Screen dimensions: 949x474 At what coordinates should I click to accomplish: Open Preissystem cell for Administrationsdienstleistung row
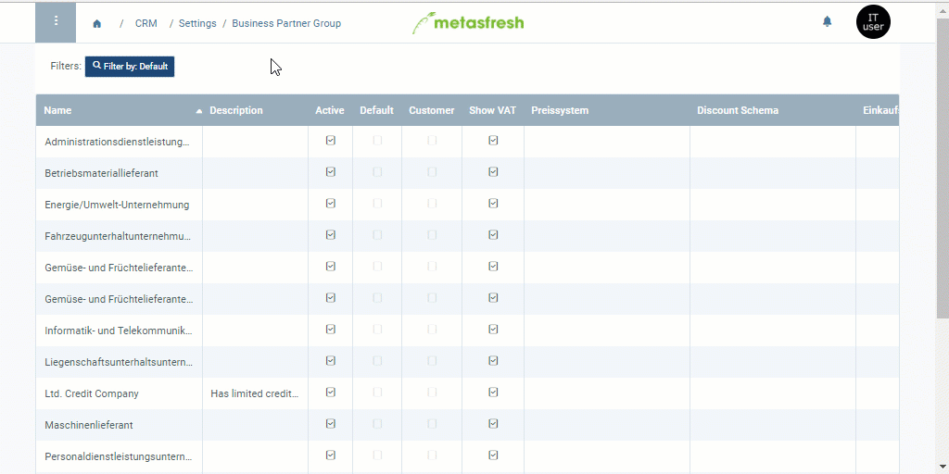pos(606,141)
